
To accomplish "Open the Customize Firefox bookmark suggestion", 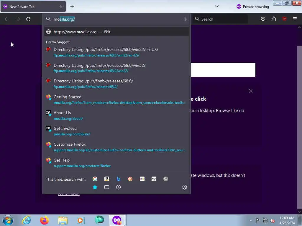I will 116,147.
